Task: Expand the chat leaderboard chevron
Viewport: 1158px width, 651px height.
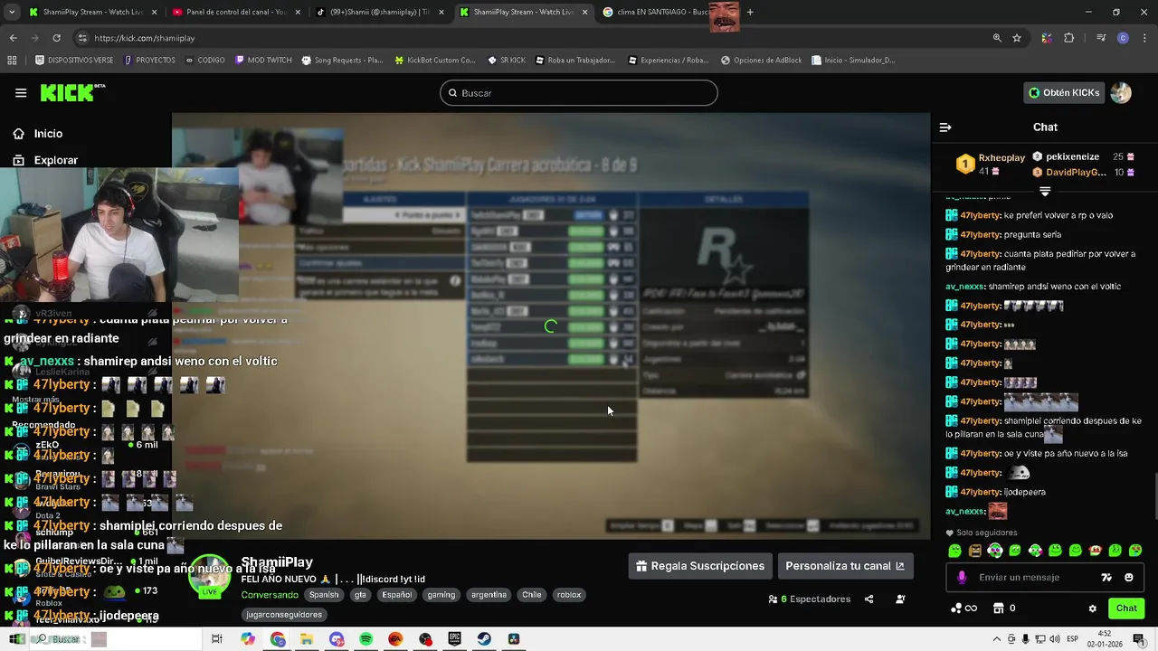Action: 1045,192
